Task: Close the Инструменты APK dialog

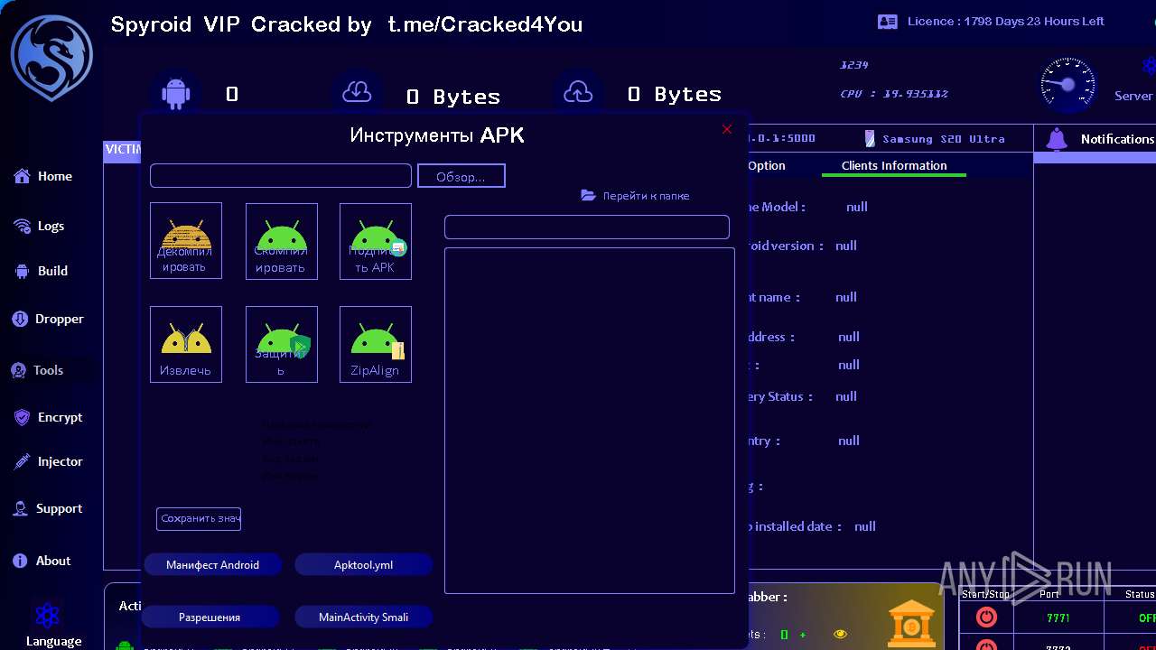Action: click(727, 129)
